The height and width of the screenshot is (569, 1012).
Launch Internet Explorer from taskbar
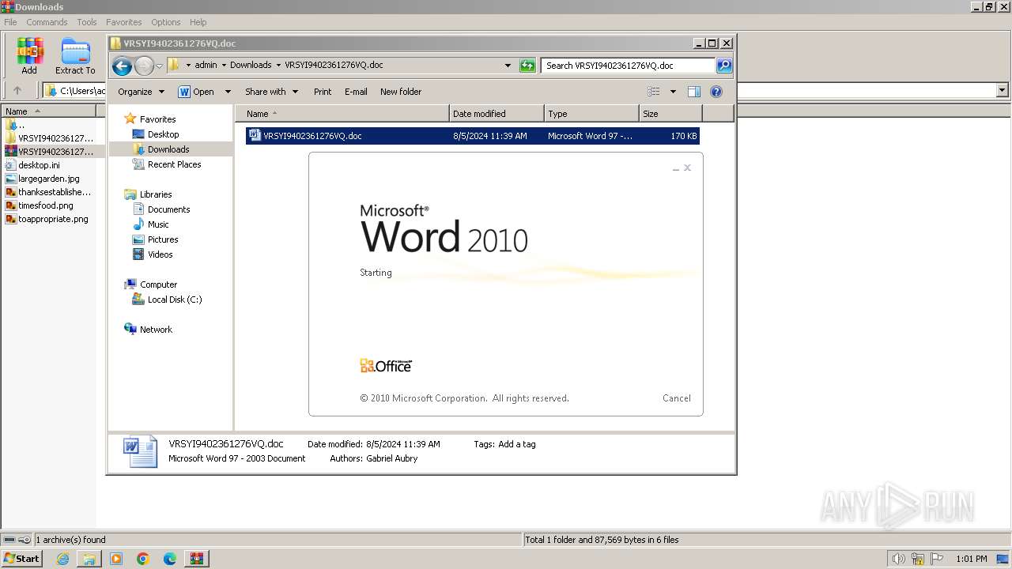pos(62,559)
